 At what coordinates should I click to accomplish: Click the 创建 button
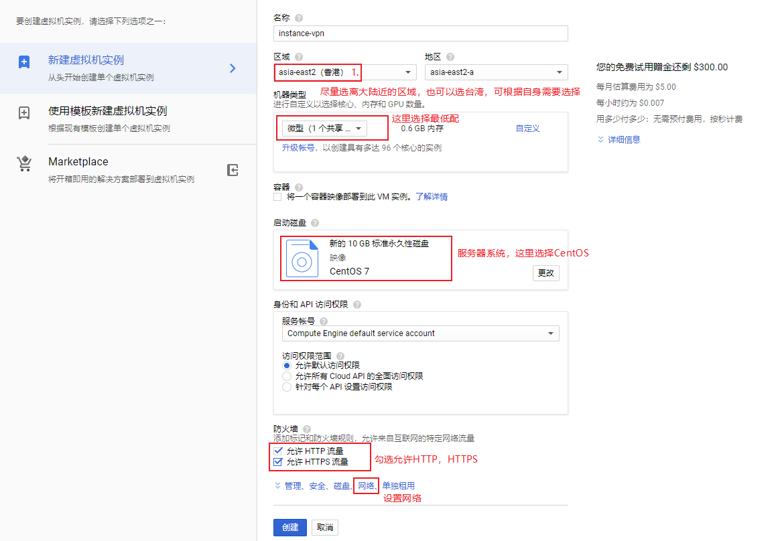(x=289, y=528)
